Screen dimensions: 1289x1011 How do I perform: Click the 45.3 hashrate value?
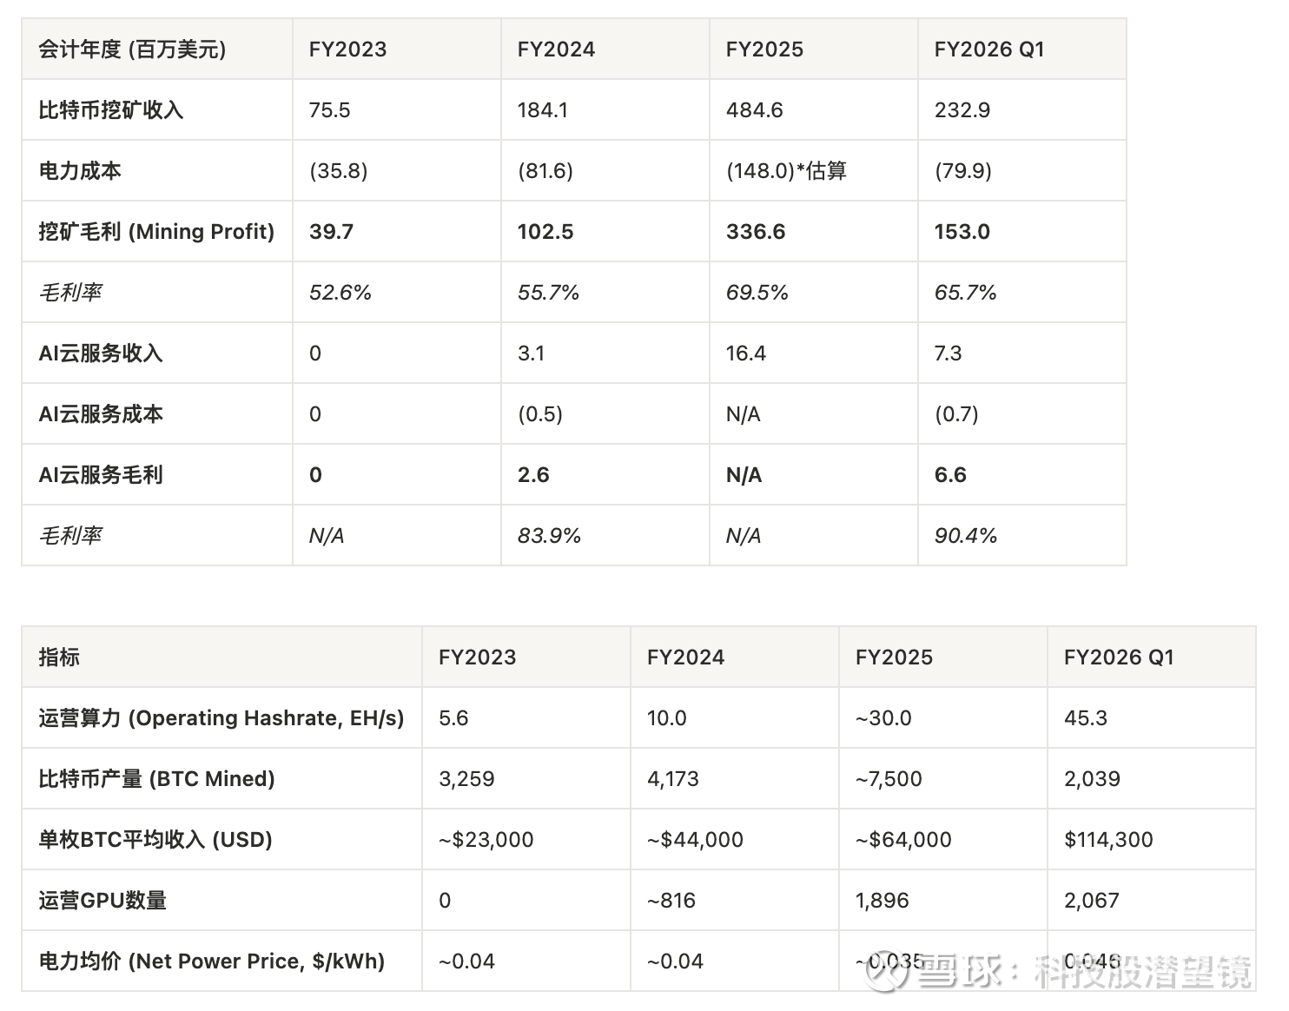[x=1085, y=718]
